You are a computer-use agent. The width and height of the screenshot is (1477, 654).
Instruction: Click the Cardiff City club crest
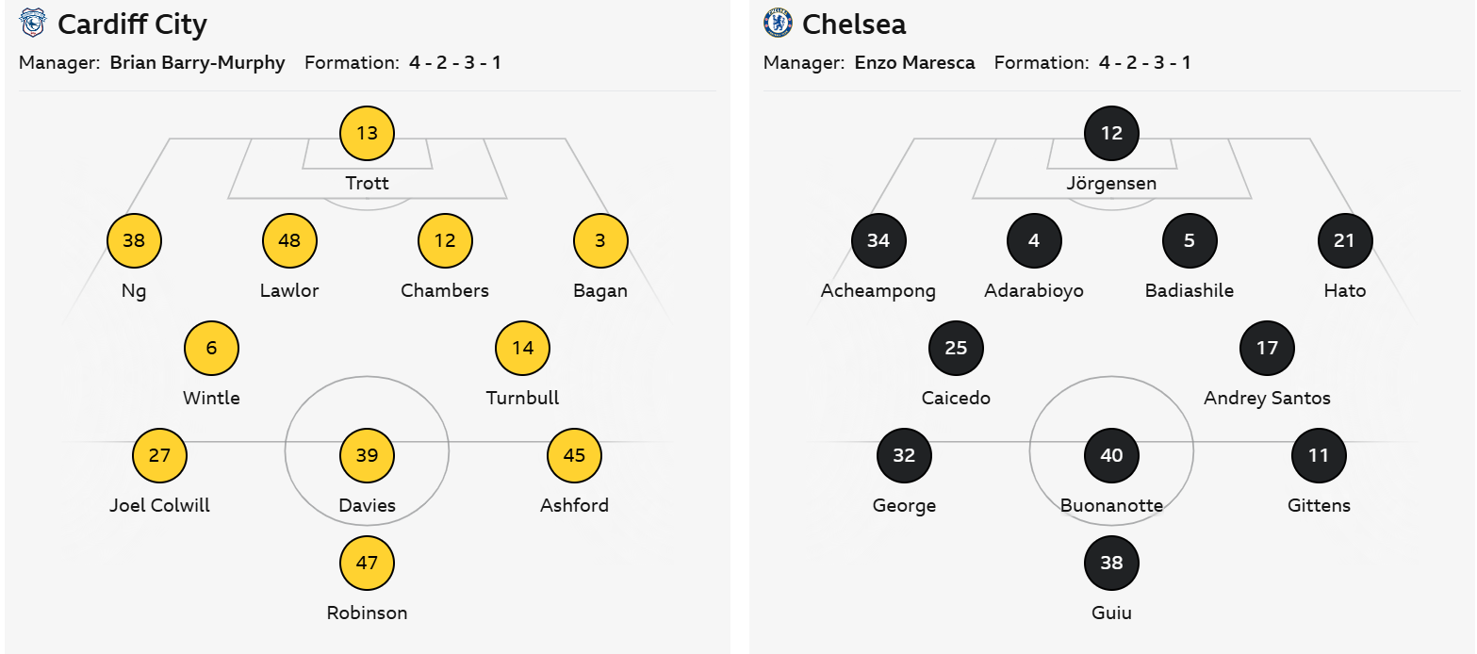coord(33,24)
